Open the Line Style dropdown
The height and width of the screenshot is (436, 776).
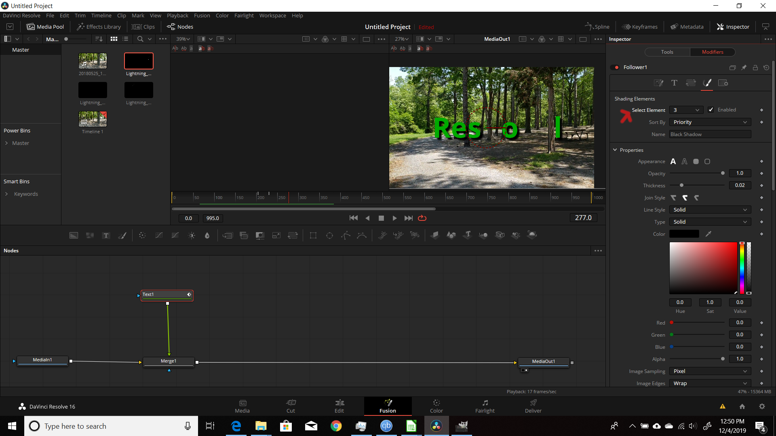pos(710,210)
